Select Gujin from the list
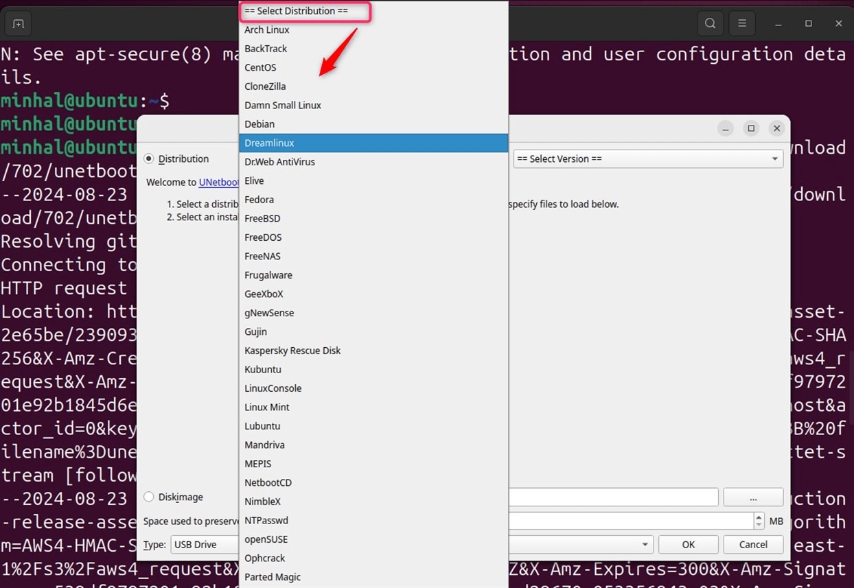Screen dimensions: 854x588 pyautogui.click(x=373, y=331)
